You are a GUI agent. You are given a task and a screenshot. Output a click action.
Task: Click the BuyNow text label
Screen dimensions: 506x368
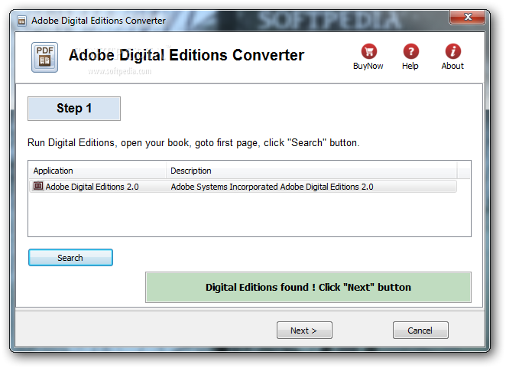[368, 66]
